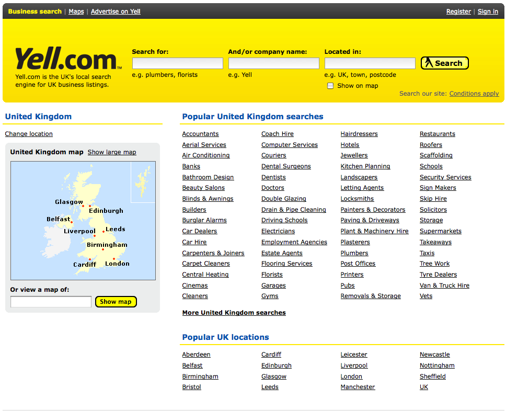Screen dimensions: 506x411
Task: Select Birmingham label on the UK map
Action: click(x=107, y=245)
